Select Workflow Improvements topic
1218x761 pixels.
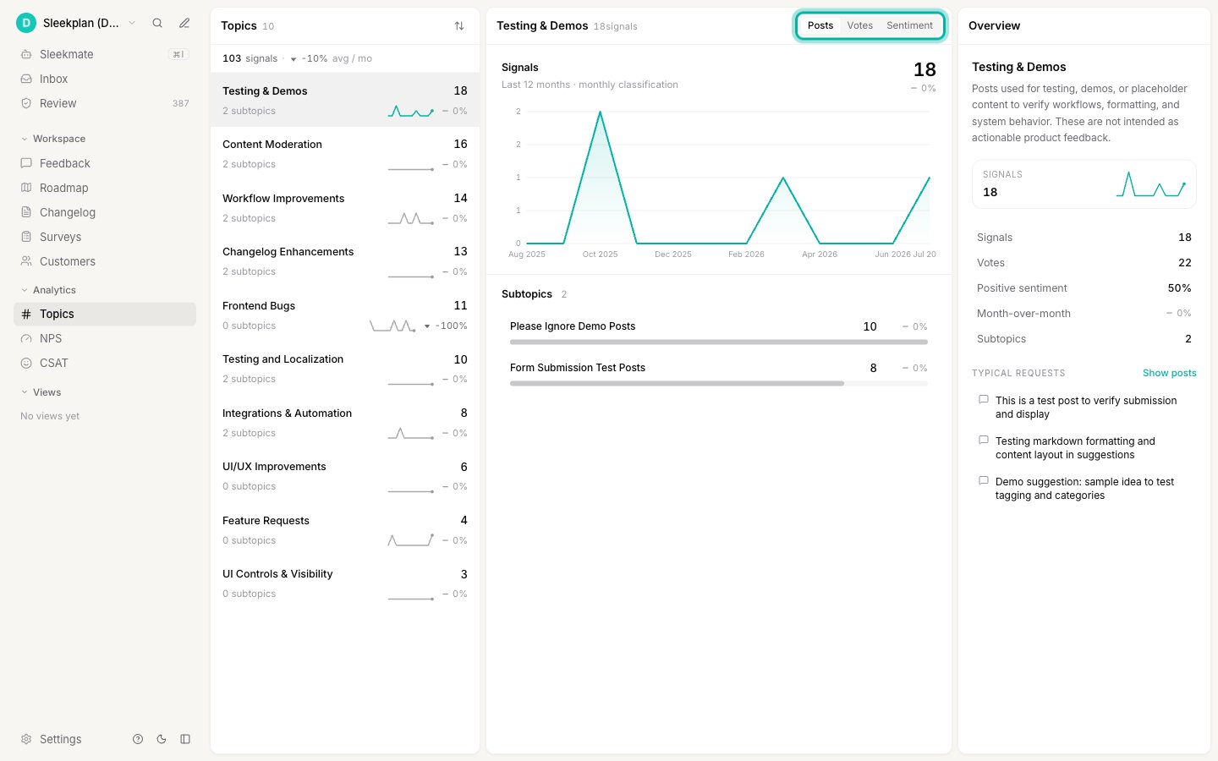point(345,207)
